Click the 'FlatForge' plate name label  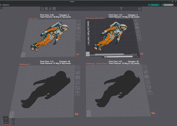coord(24,64)
